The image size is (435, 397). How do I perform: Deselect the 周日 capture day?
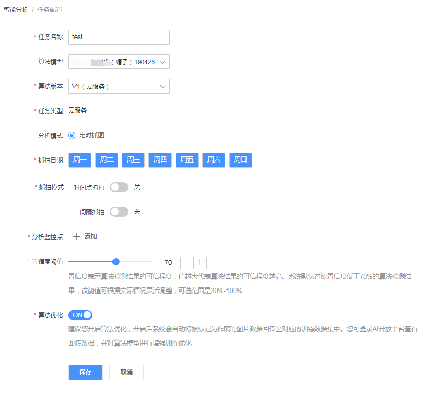coord(240,160)
